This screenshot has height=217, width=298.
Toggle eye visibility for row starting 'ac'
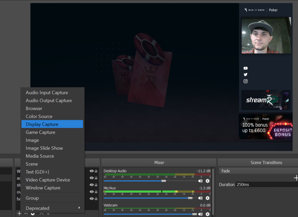tap(92, 178)
